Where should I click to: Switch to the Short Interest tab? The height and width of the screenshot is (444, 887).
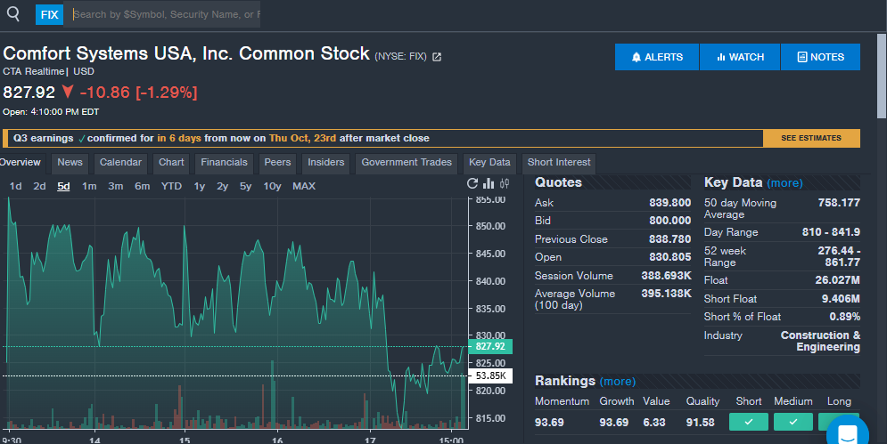tap(558, 163)
